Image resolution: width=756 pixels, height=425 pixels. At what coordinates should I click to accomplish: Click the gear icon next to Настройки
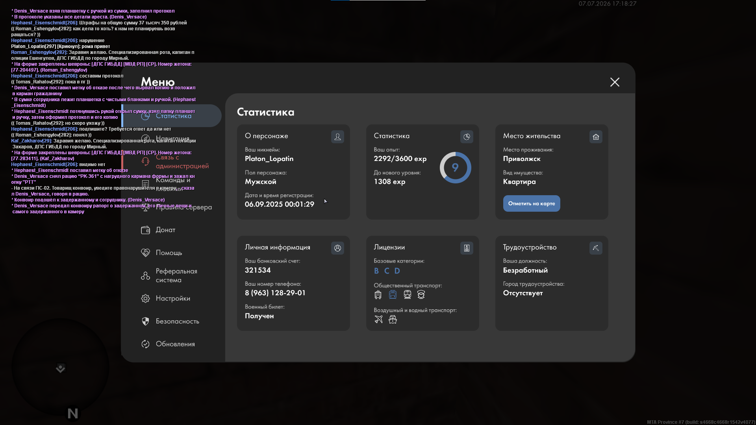145,298
